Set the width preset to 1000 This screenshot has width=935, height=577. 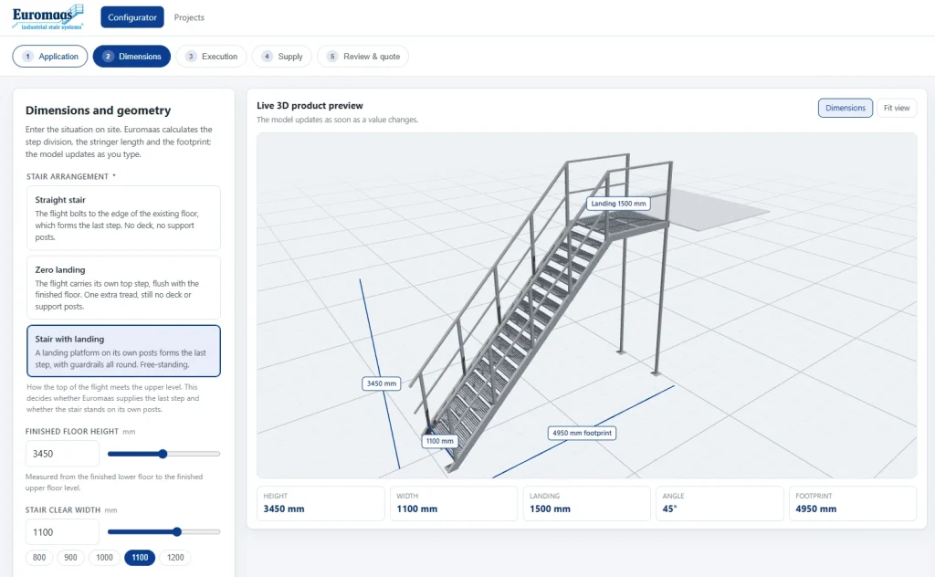tap(104, 557)
